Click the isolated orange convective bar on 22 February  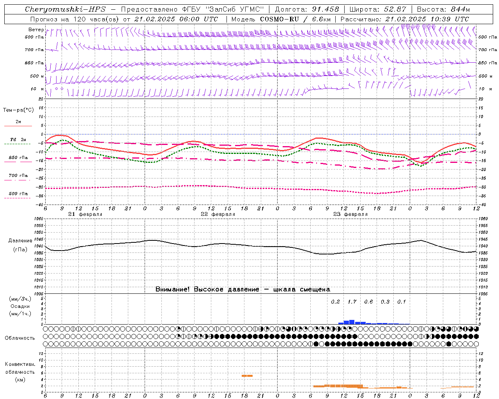(247, 376)
